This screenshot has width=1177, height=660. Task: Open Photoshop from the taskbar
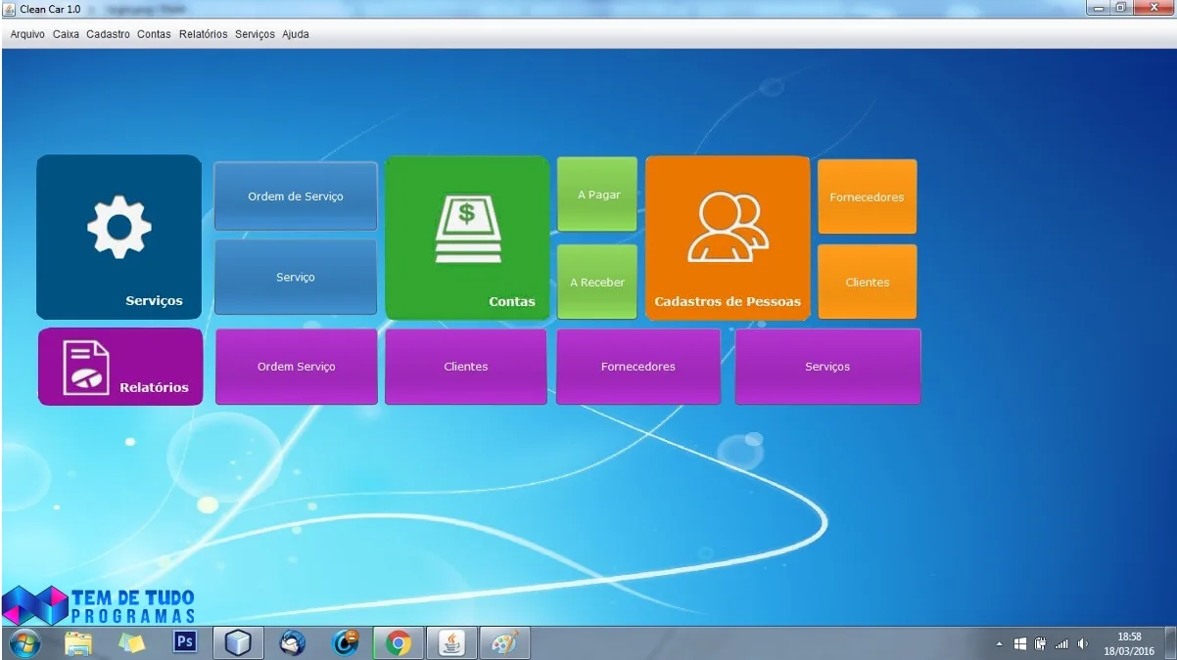[184, 642]
